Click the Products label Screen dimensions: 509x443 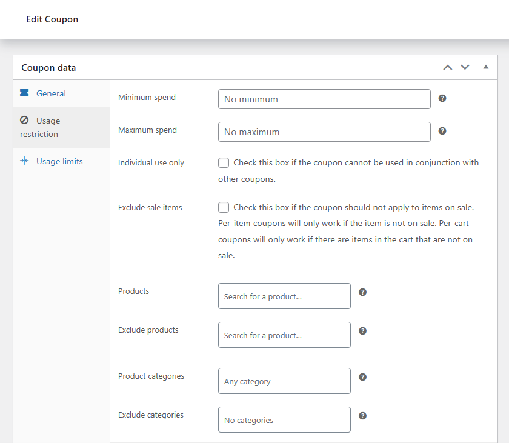tap(133, 291)
